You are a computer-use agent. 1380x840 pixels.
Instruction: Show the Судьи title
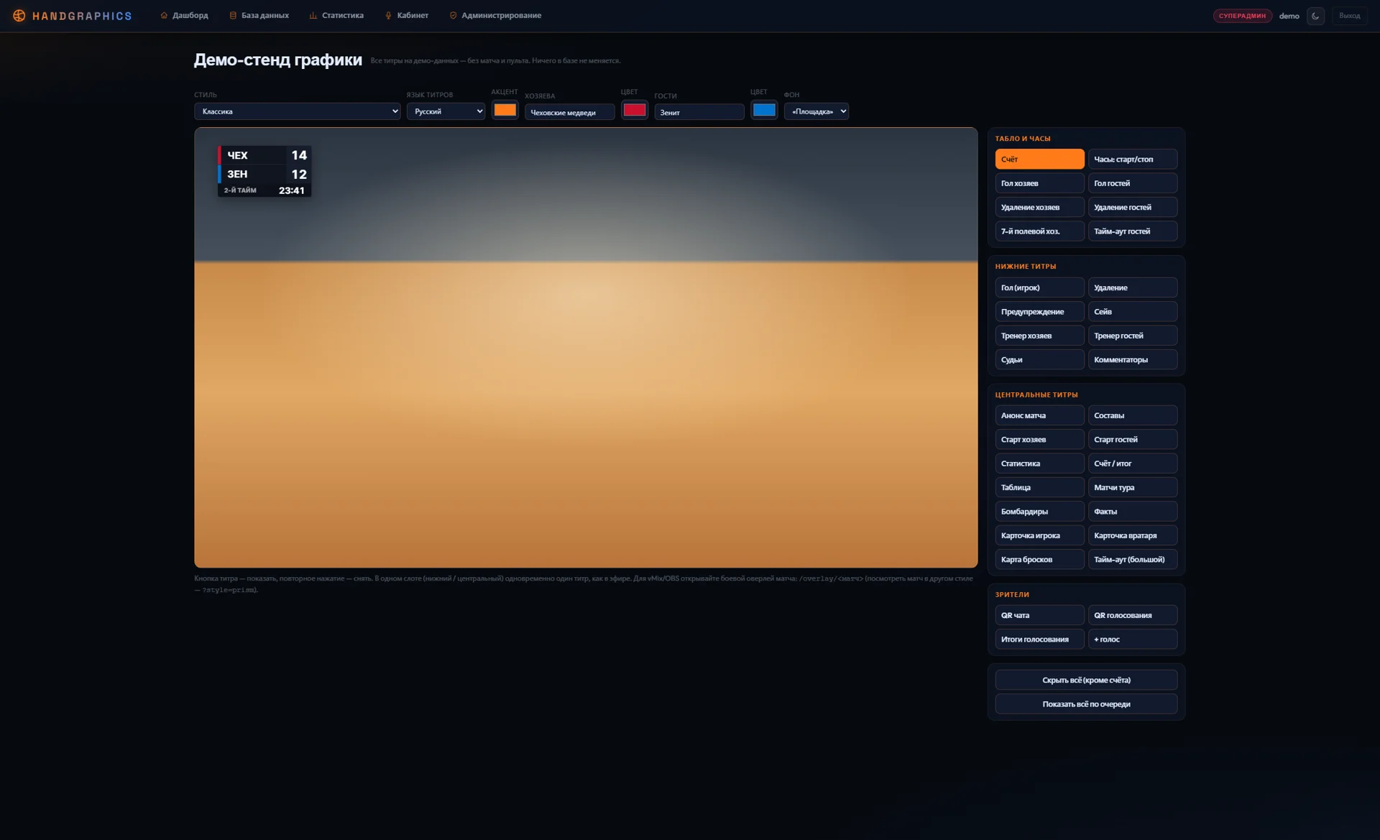coord(1039,360)
